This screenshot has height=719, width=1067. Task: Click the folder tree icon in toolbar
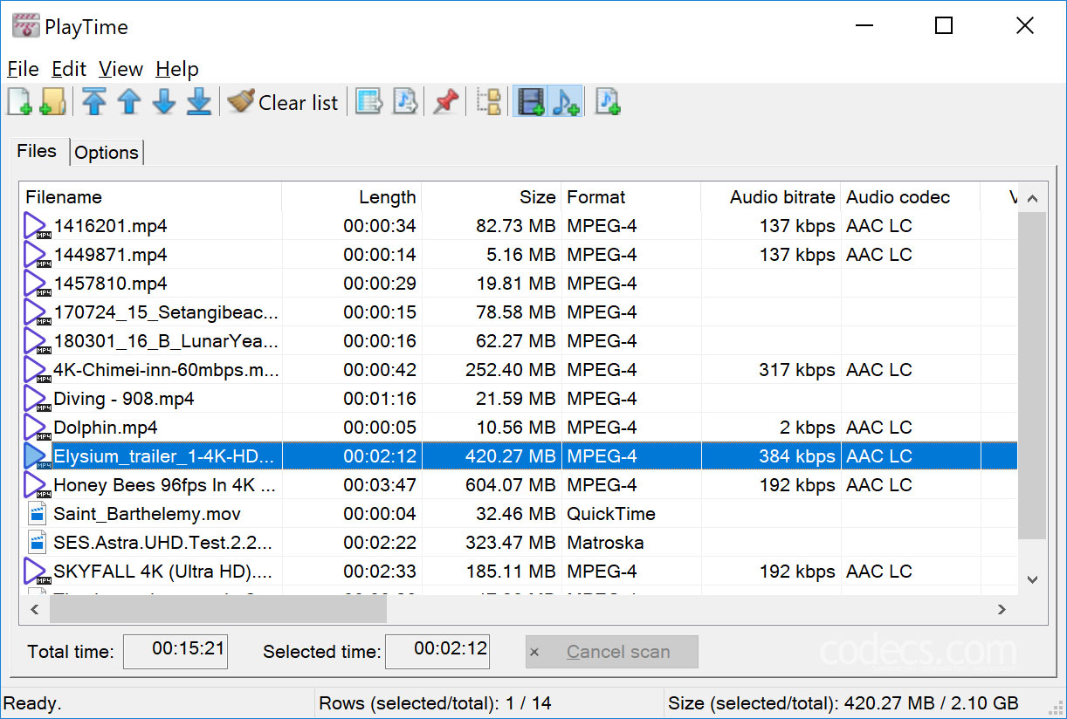pyautogui.click(x=490, y=102)
